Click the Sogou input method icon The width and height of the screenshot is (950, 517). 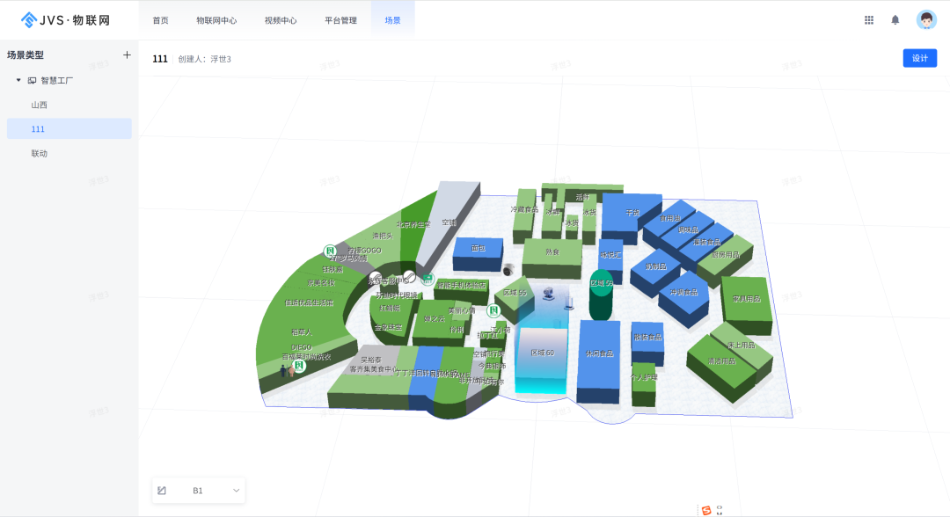[706, 510]
